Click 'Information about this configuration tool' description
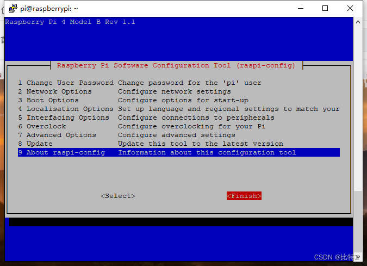 point(207,153)
